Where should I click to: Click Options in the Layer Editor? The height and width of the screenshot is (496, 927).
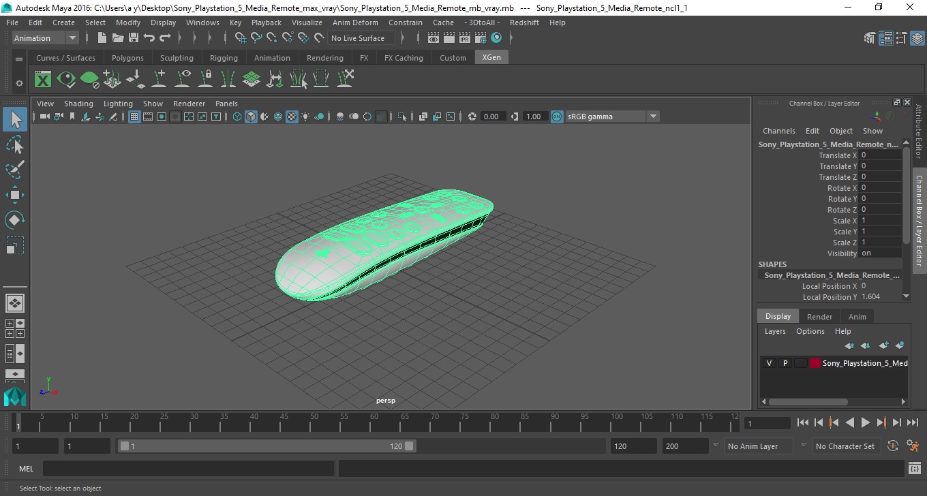click(x=810, y=331)
